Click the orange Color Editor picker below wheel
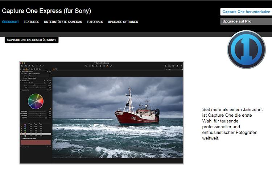The width and height of the screenshot is (272, 177). tap(50, 109)
